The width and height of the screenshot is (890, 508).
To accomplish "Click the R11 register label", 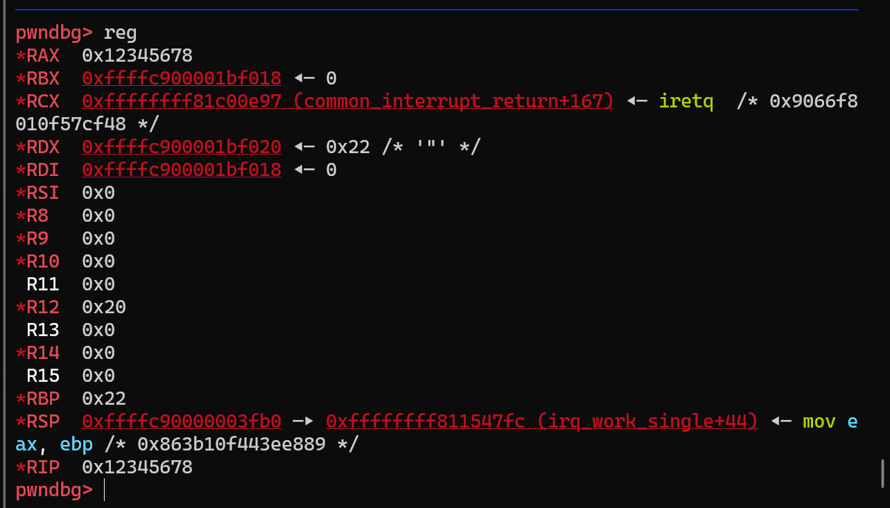I will (43, 283).
